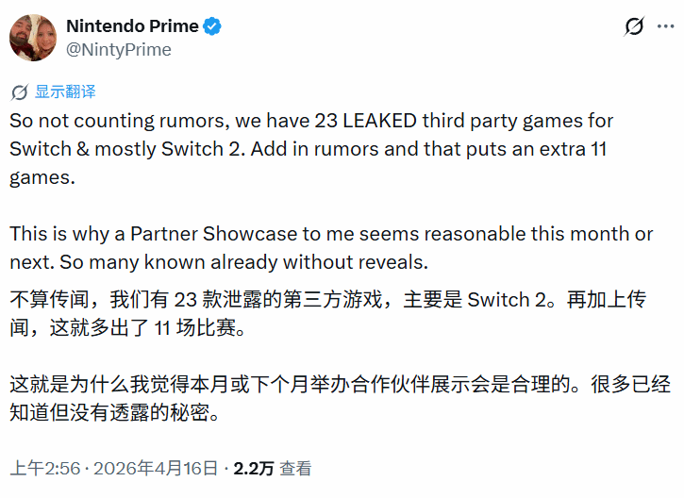684x498 pixels.
Task: Click the 2.2万 view count number
Action: point(254,468)
